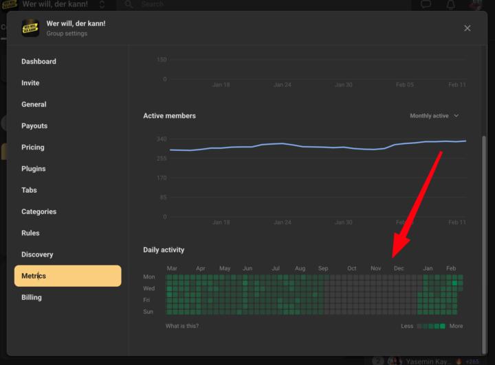Image resolution: width=495 pixels, height=365 pixels.
Task: Click the Active members chart line
Action: [x=318, y=146]
